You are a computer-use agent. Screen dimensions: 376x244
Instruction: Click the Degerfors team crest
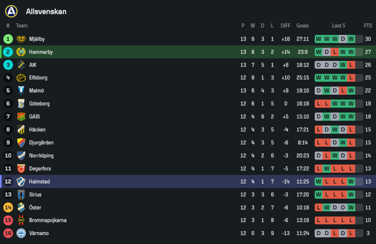pos(21,169)
